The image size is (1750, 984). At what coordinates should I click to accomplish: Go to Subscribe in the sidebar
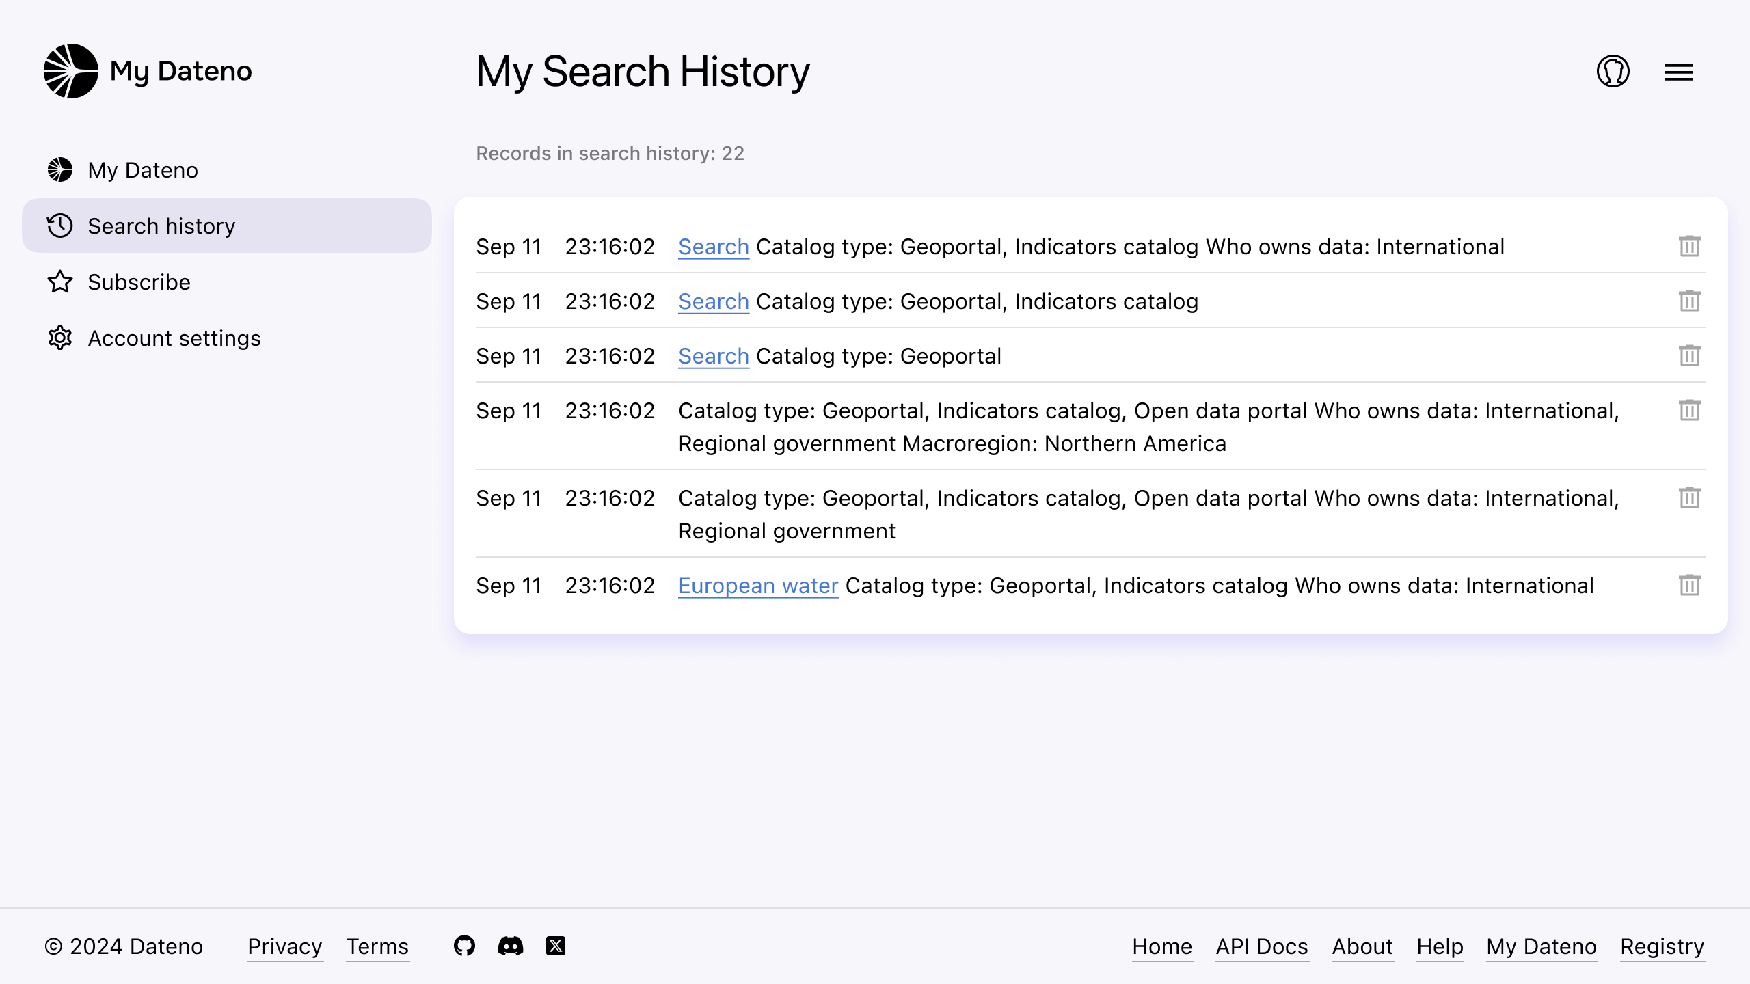(x=139, y=282)
